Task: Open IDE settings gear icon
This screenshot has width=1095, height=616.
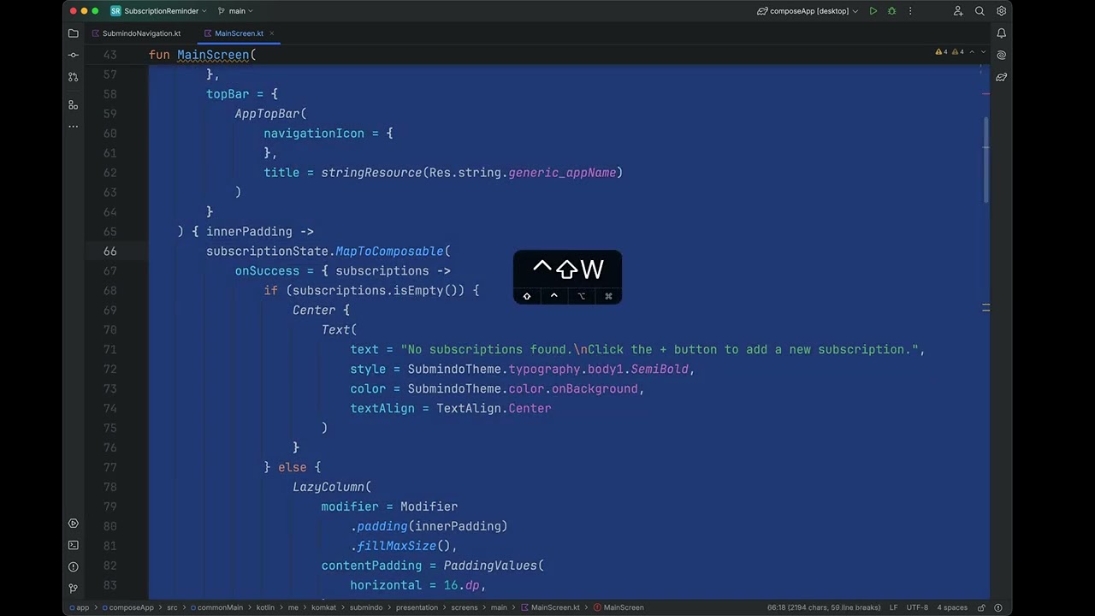Action: (1001, 11)
